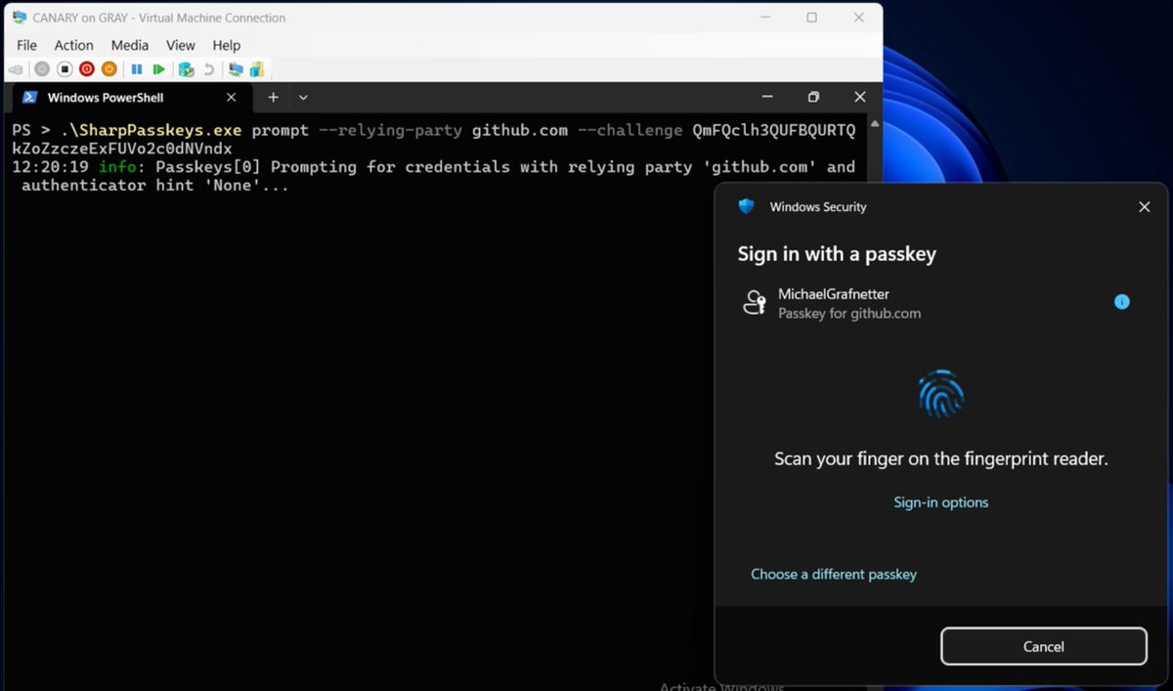
Task: Click the Ctrl+Alt+Delete toolbar icon
Action: [16, 69]
